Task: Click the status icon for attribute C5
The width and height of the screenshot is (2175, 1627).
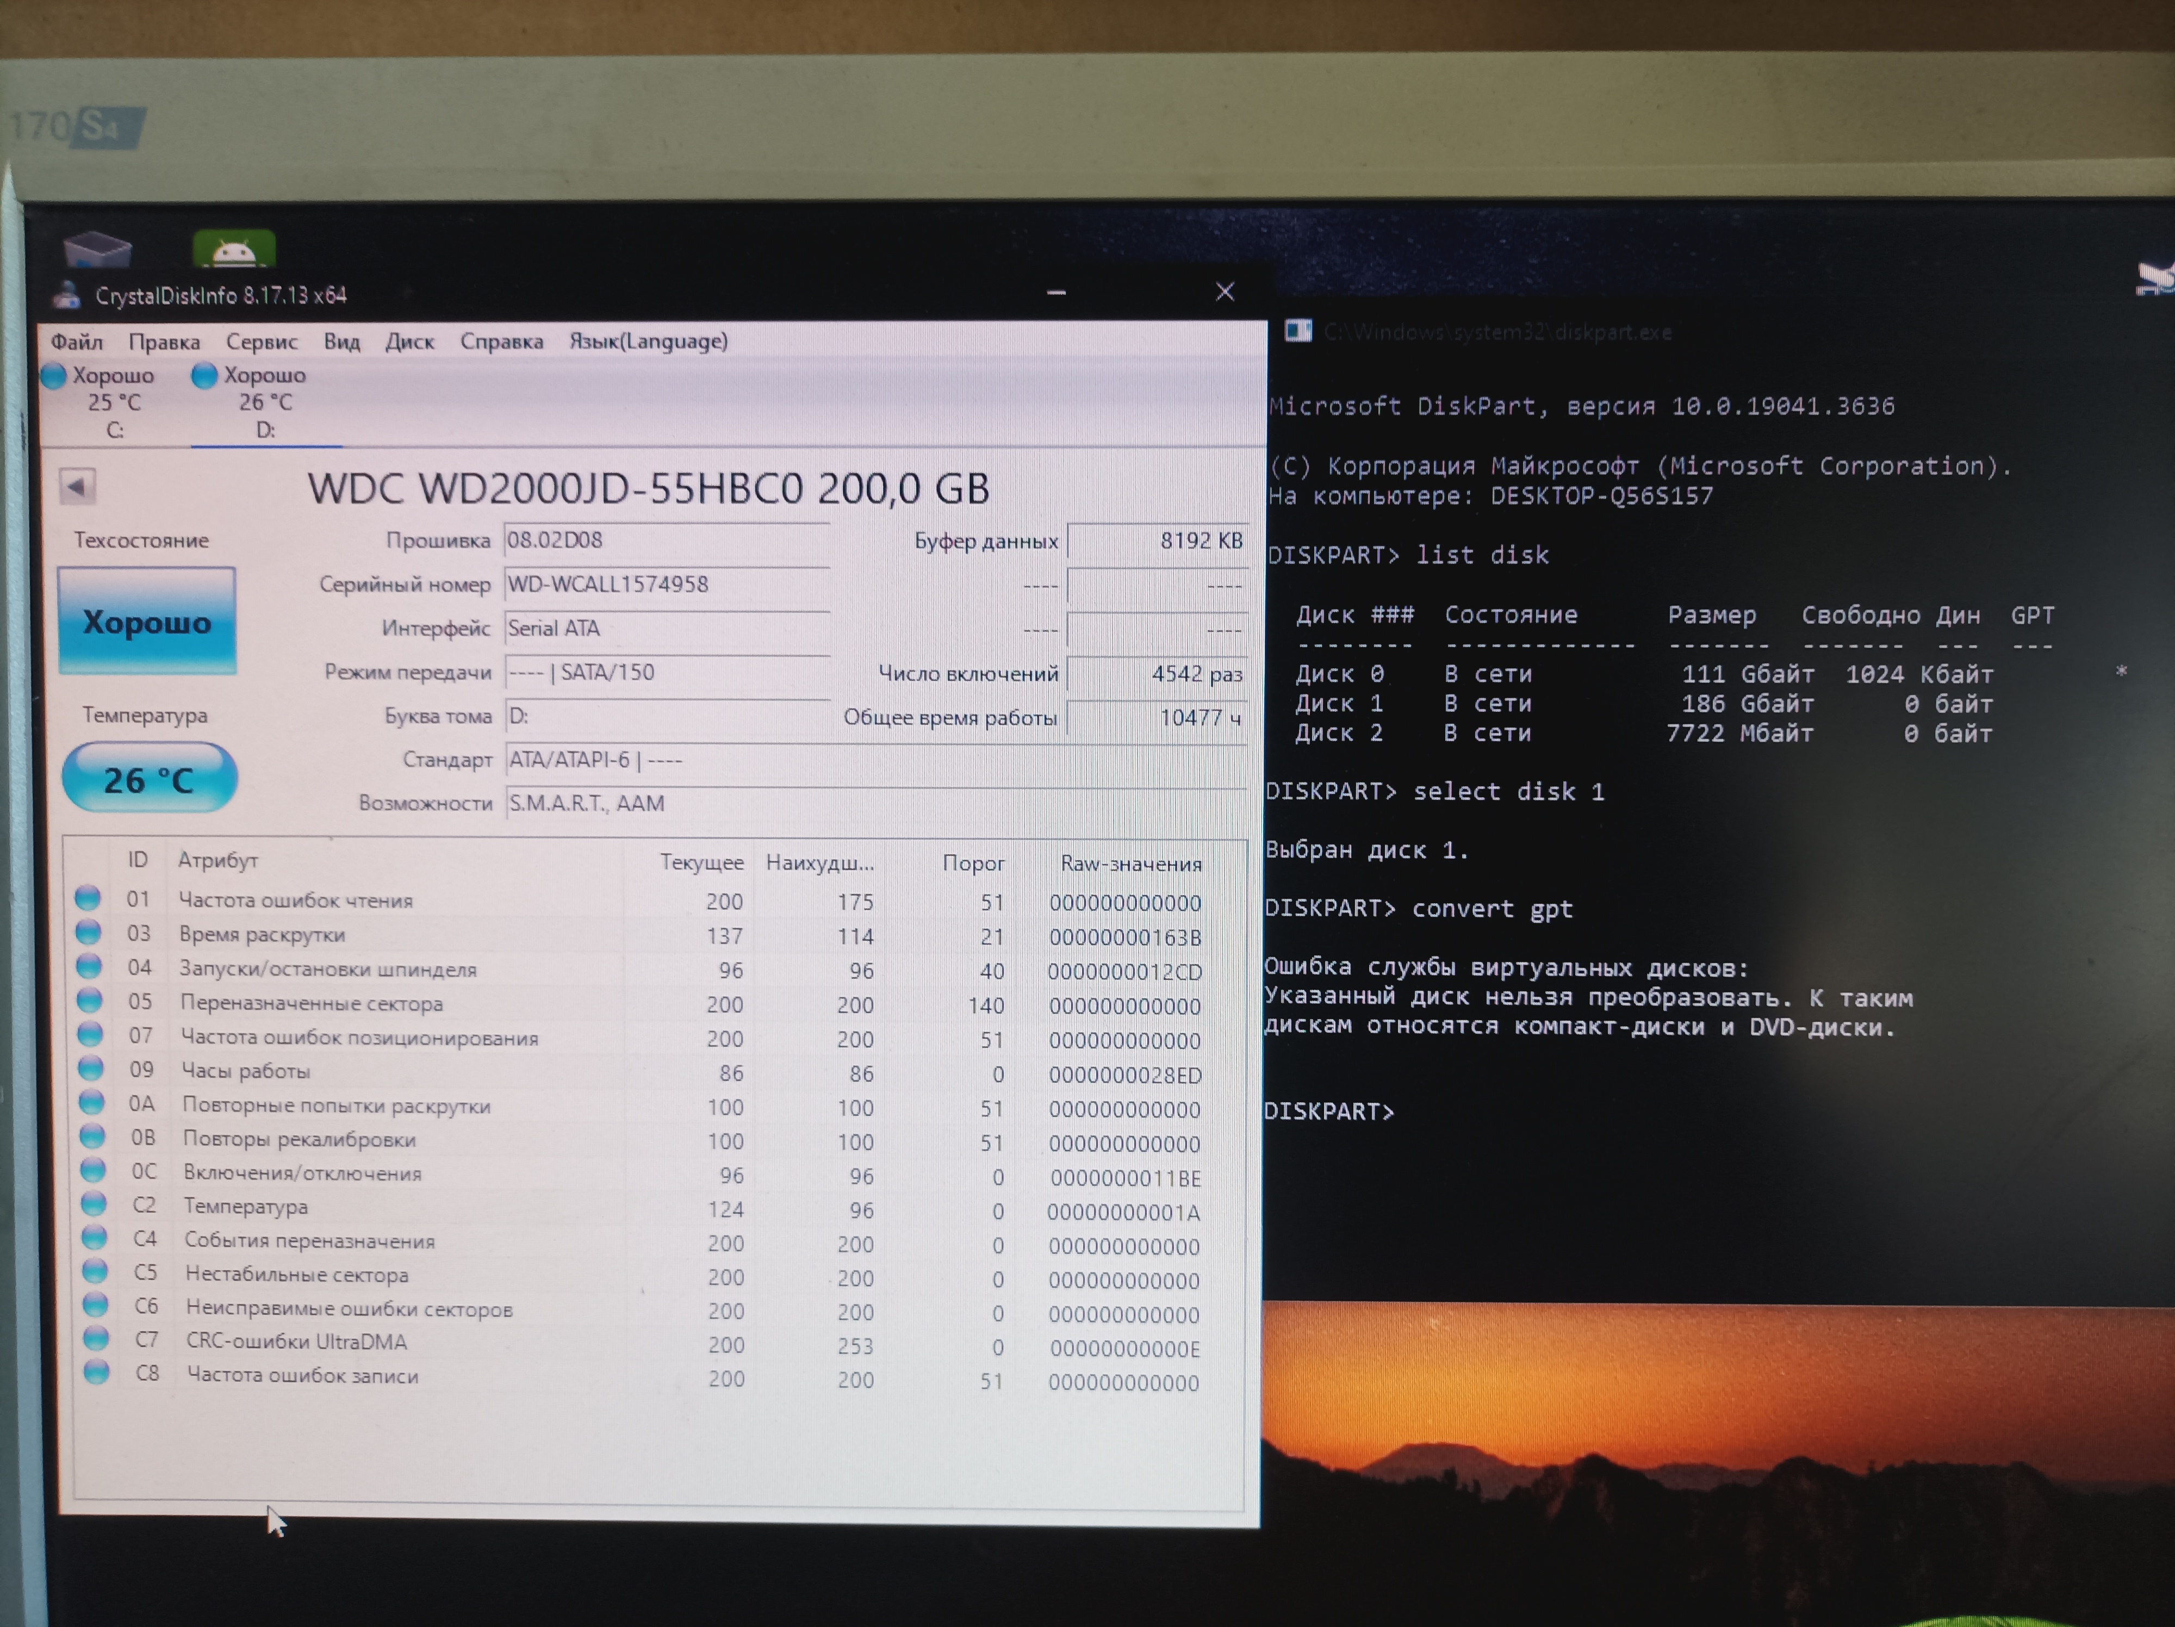Action: coord(95,1272)
